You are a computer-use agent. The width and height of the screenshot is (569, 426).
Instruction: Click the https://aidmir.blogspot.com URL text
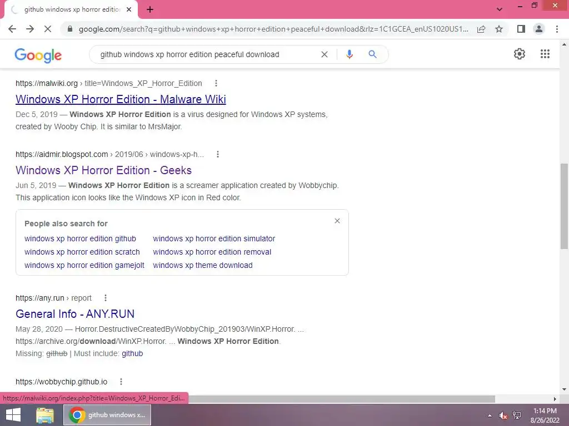[62, 154]
